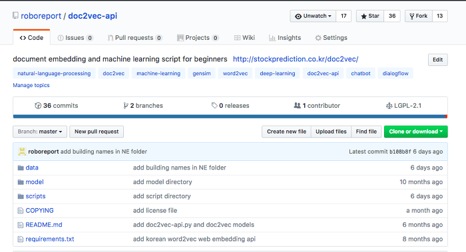Fork the repository

click(x=419, y=16)
